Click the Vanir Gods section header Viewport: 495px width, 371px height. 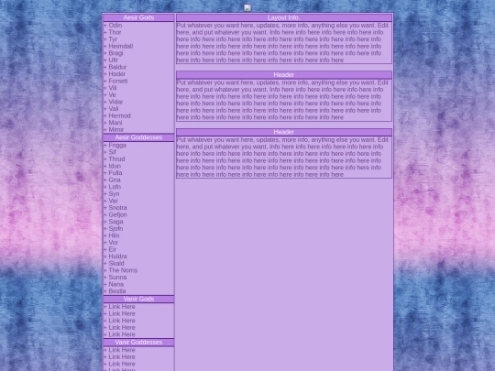click(x=138, y=299)
